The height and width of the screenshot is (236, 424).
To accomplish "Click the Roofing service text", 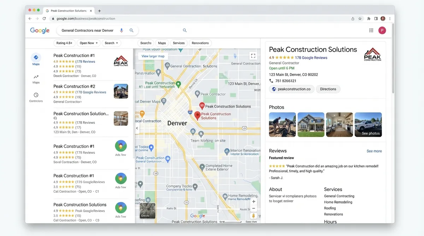I will click(x=330, y=208).
